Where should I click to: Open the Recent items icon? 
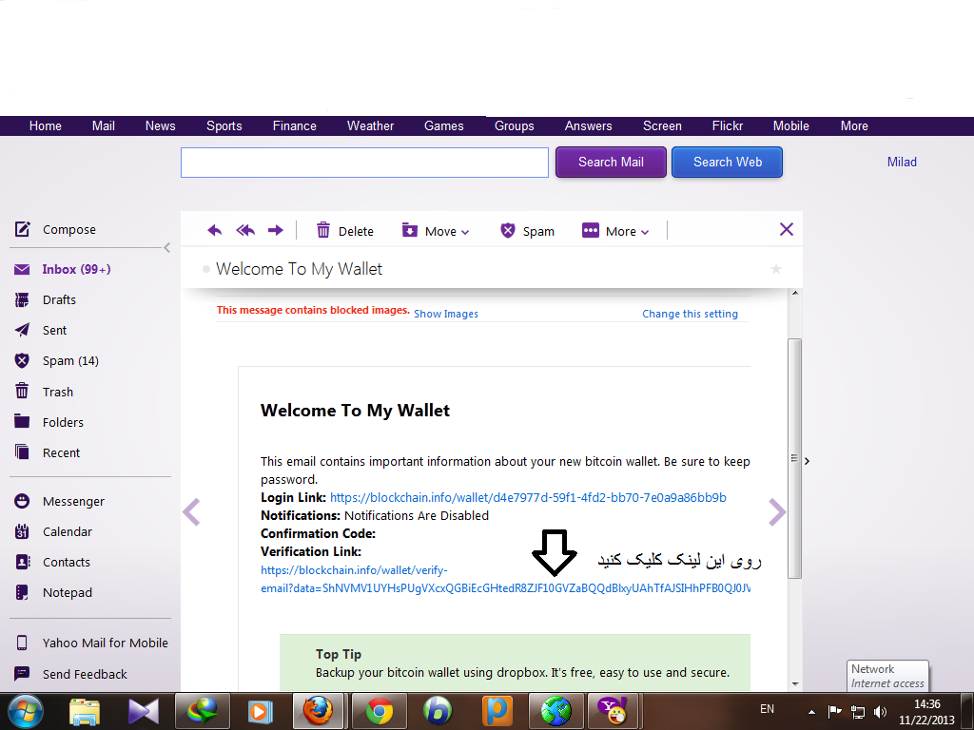[x=22, y=451]
